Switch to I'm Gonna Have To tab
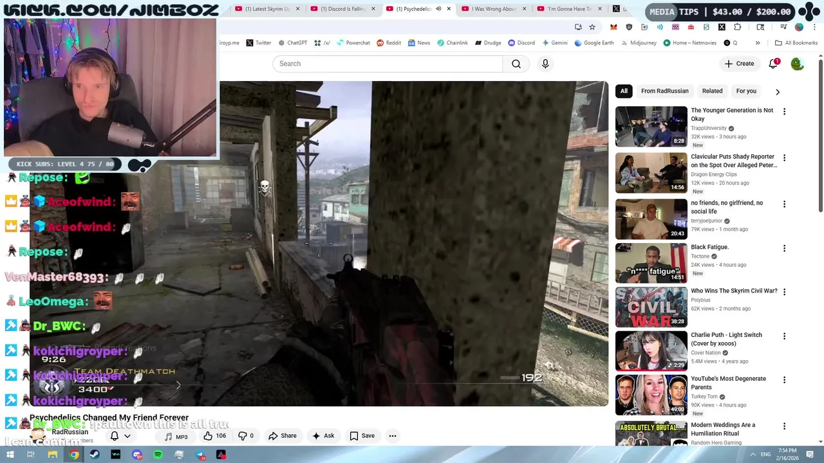The image size is (824, 463). pyautogui.click(x=569, y=9)
